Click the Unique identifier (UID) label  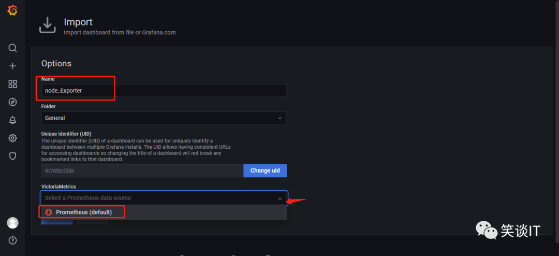tap(67, 134)
